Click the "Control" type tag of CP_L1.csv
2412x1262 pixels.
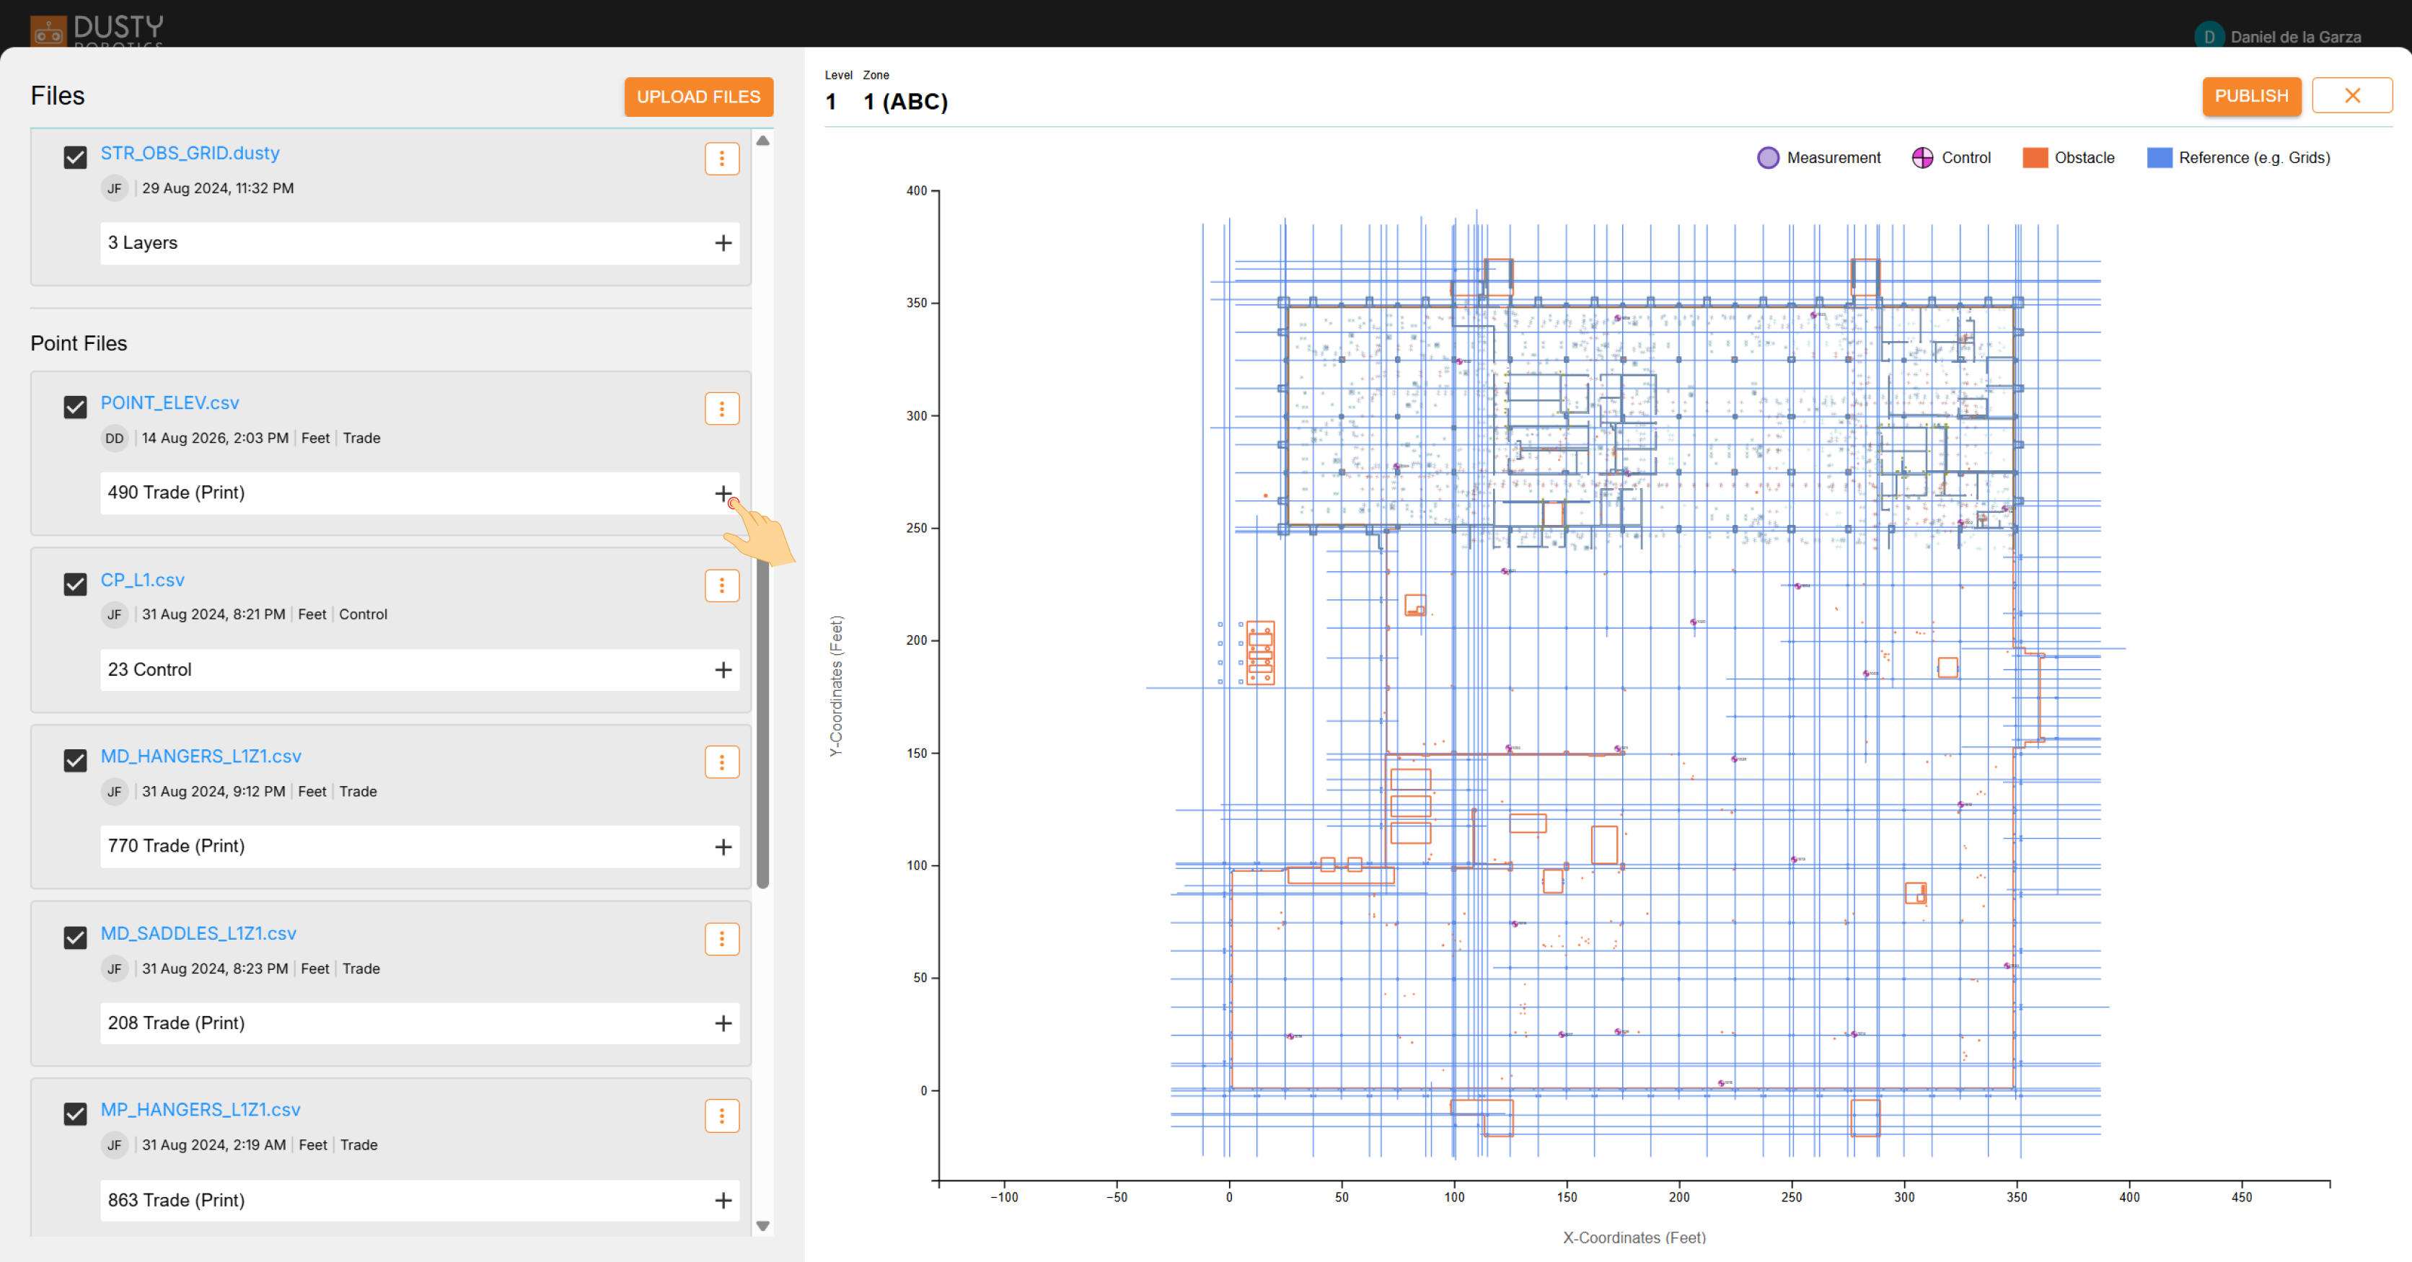pos(364,614)
